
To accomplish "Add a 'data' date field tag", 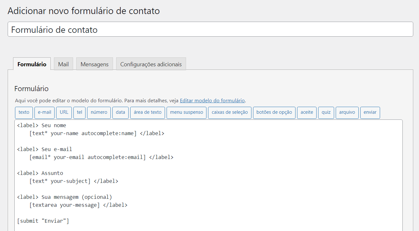I will point(120,112).
